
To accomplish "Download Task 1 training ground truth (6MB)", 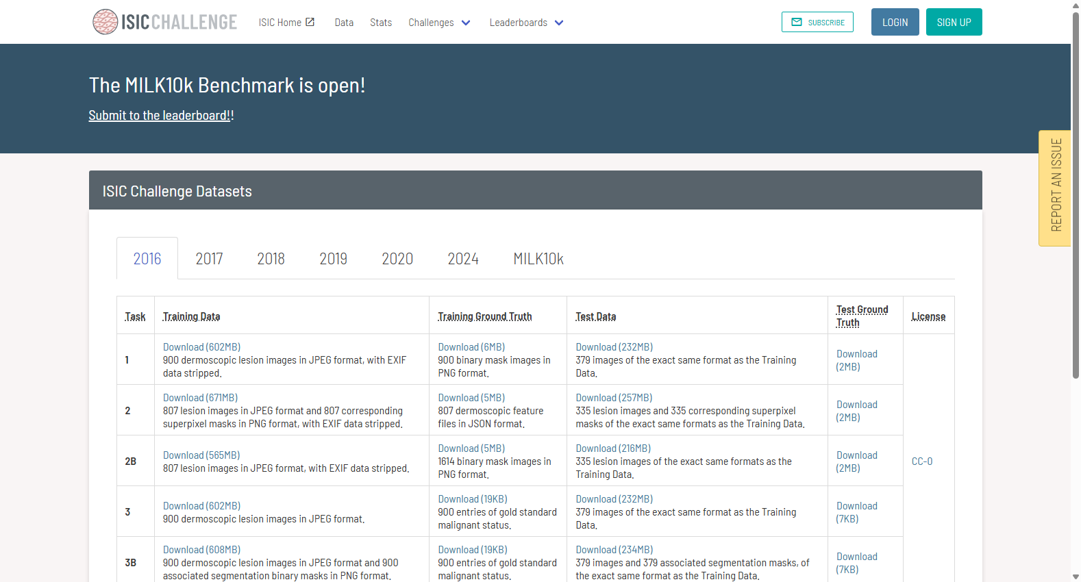I will (471, 347).
